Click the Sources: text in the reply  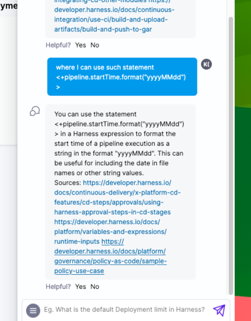[x=68, y=183]
